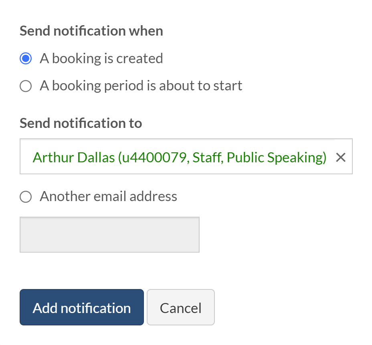Click the green "Arthur Dallas" name text
Screen dimensions: 372x345
[74, 158]
